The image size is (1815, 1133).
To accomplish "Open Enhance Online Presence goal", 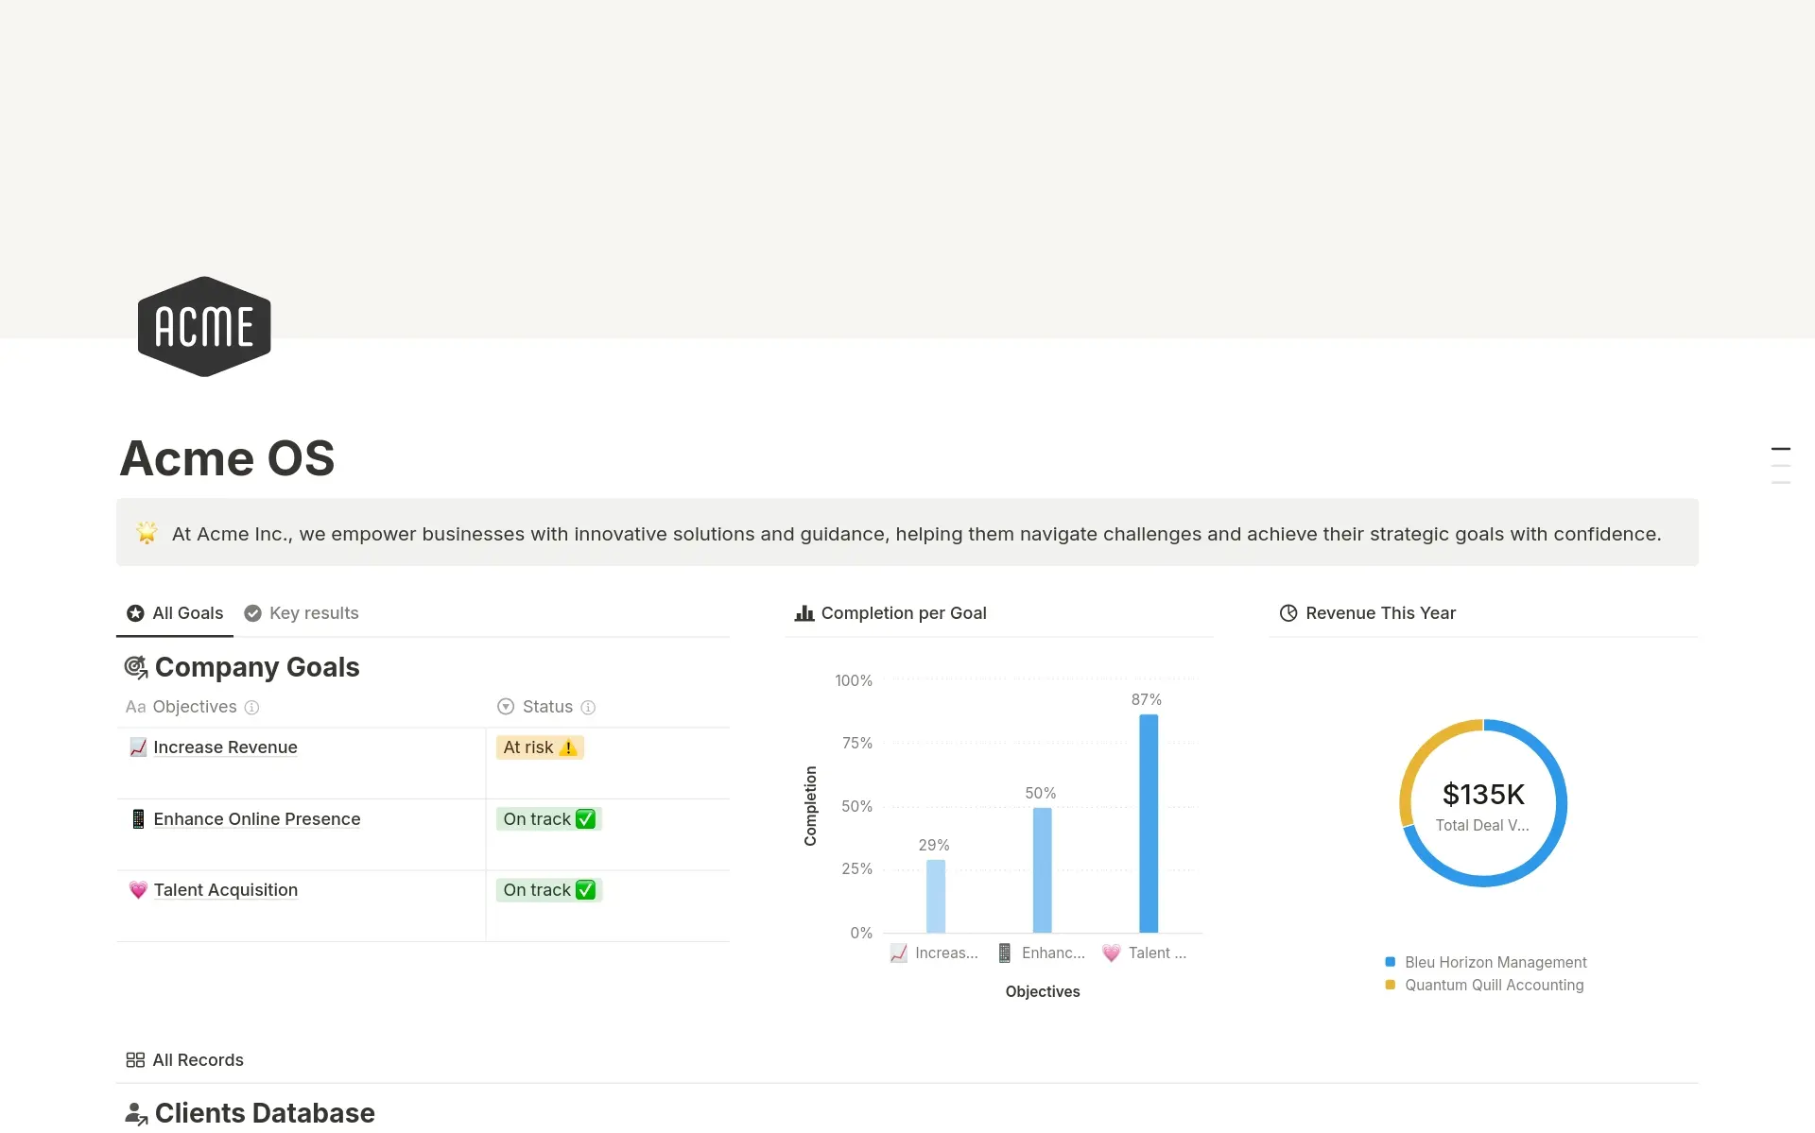I will click(256, 819).
